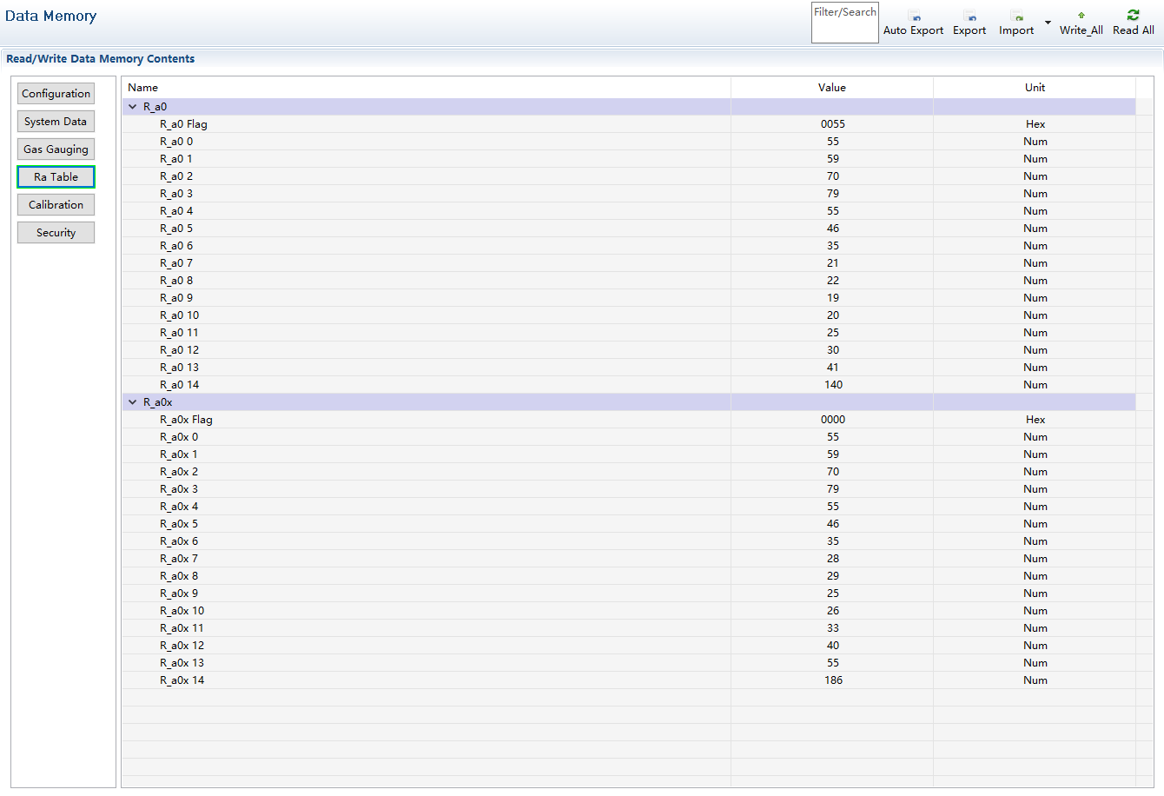
Task: Select the R_a0x 3 row name
Action: (179, 489)
